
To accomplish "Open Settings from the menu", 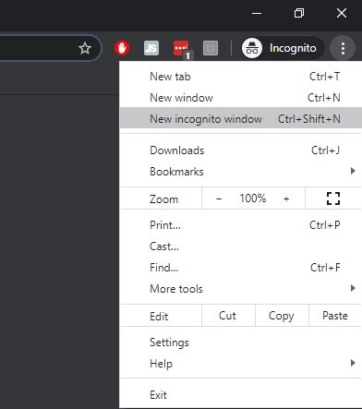I will click(x=241, y=343).
